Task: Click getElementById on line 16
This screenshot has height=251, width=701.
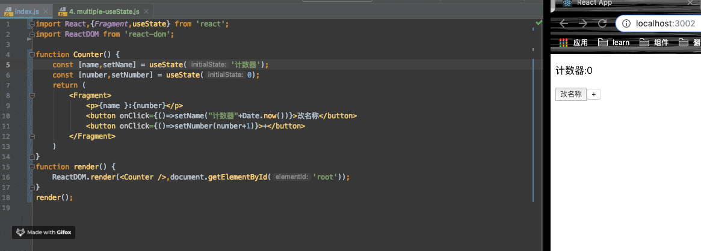Action: [239, 177]
